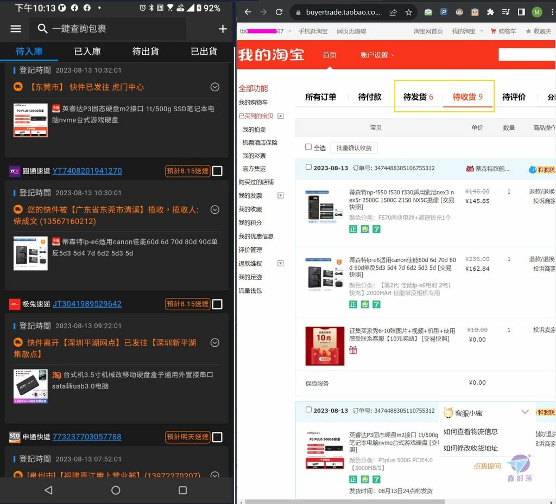Open tracking number 773237703057788
This screenshot has width=556, height=504.
point(87,437)
